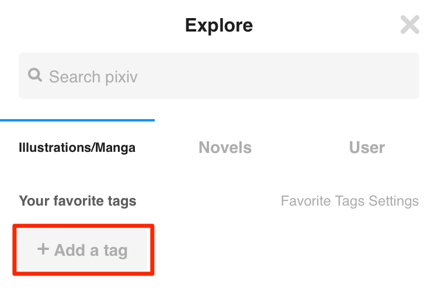This screenshot has width=438, height=299.
Task: Add a new favorite tag
Action: [x=83, y=250]
